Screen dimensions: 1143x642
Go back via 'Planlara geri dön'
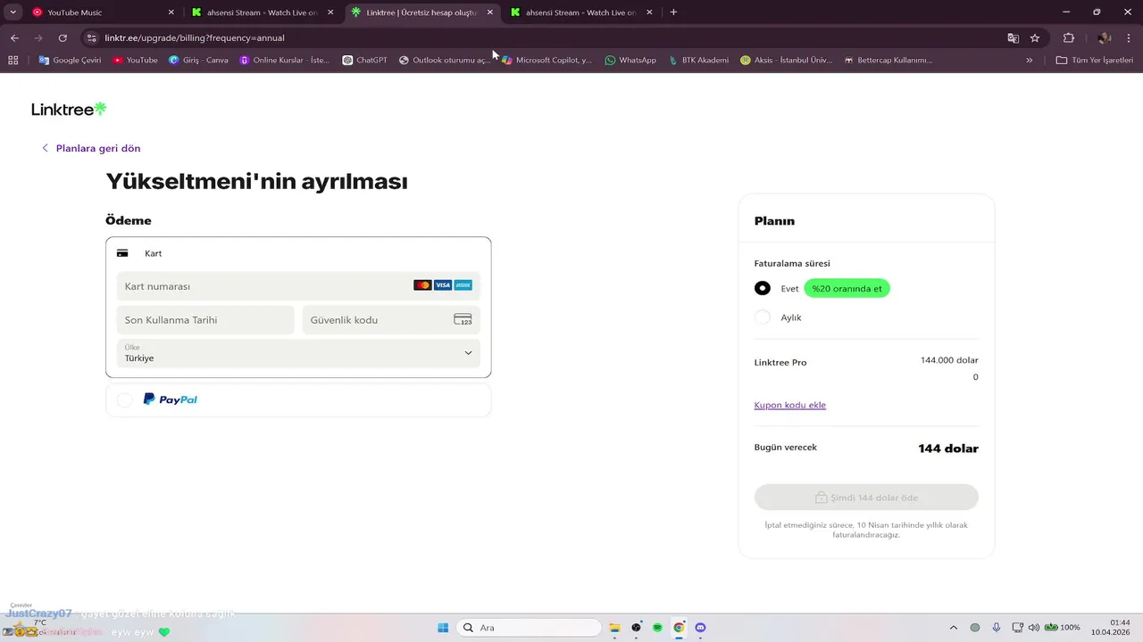[91, 148]
